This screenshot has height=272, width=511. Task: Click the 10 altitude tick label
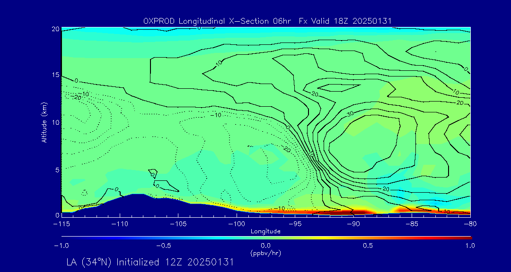(x=55, y=122)
